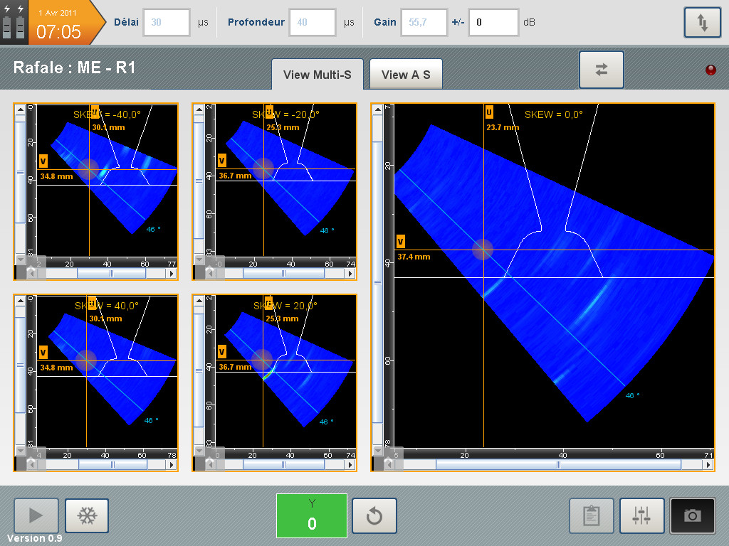The width and height of the screenshot is (729, 546).
Task: Click the green Y value button
Action: pos(312,516)
